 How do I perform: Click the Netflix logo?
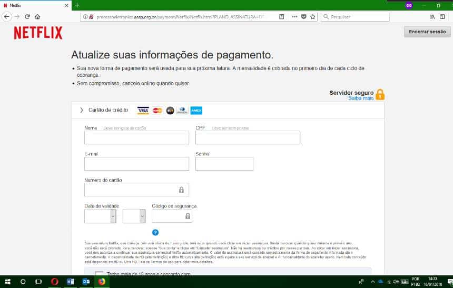click(x=38, y=33)
